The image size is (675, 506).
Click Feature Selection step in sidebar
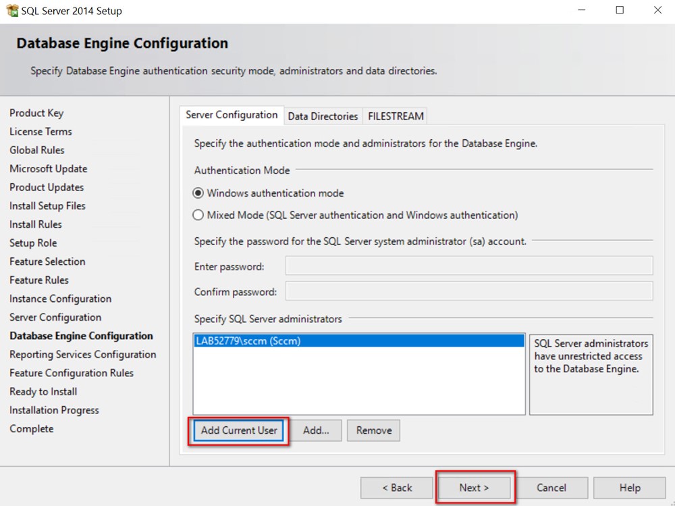[47, 261]
